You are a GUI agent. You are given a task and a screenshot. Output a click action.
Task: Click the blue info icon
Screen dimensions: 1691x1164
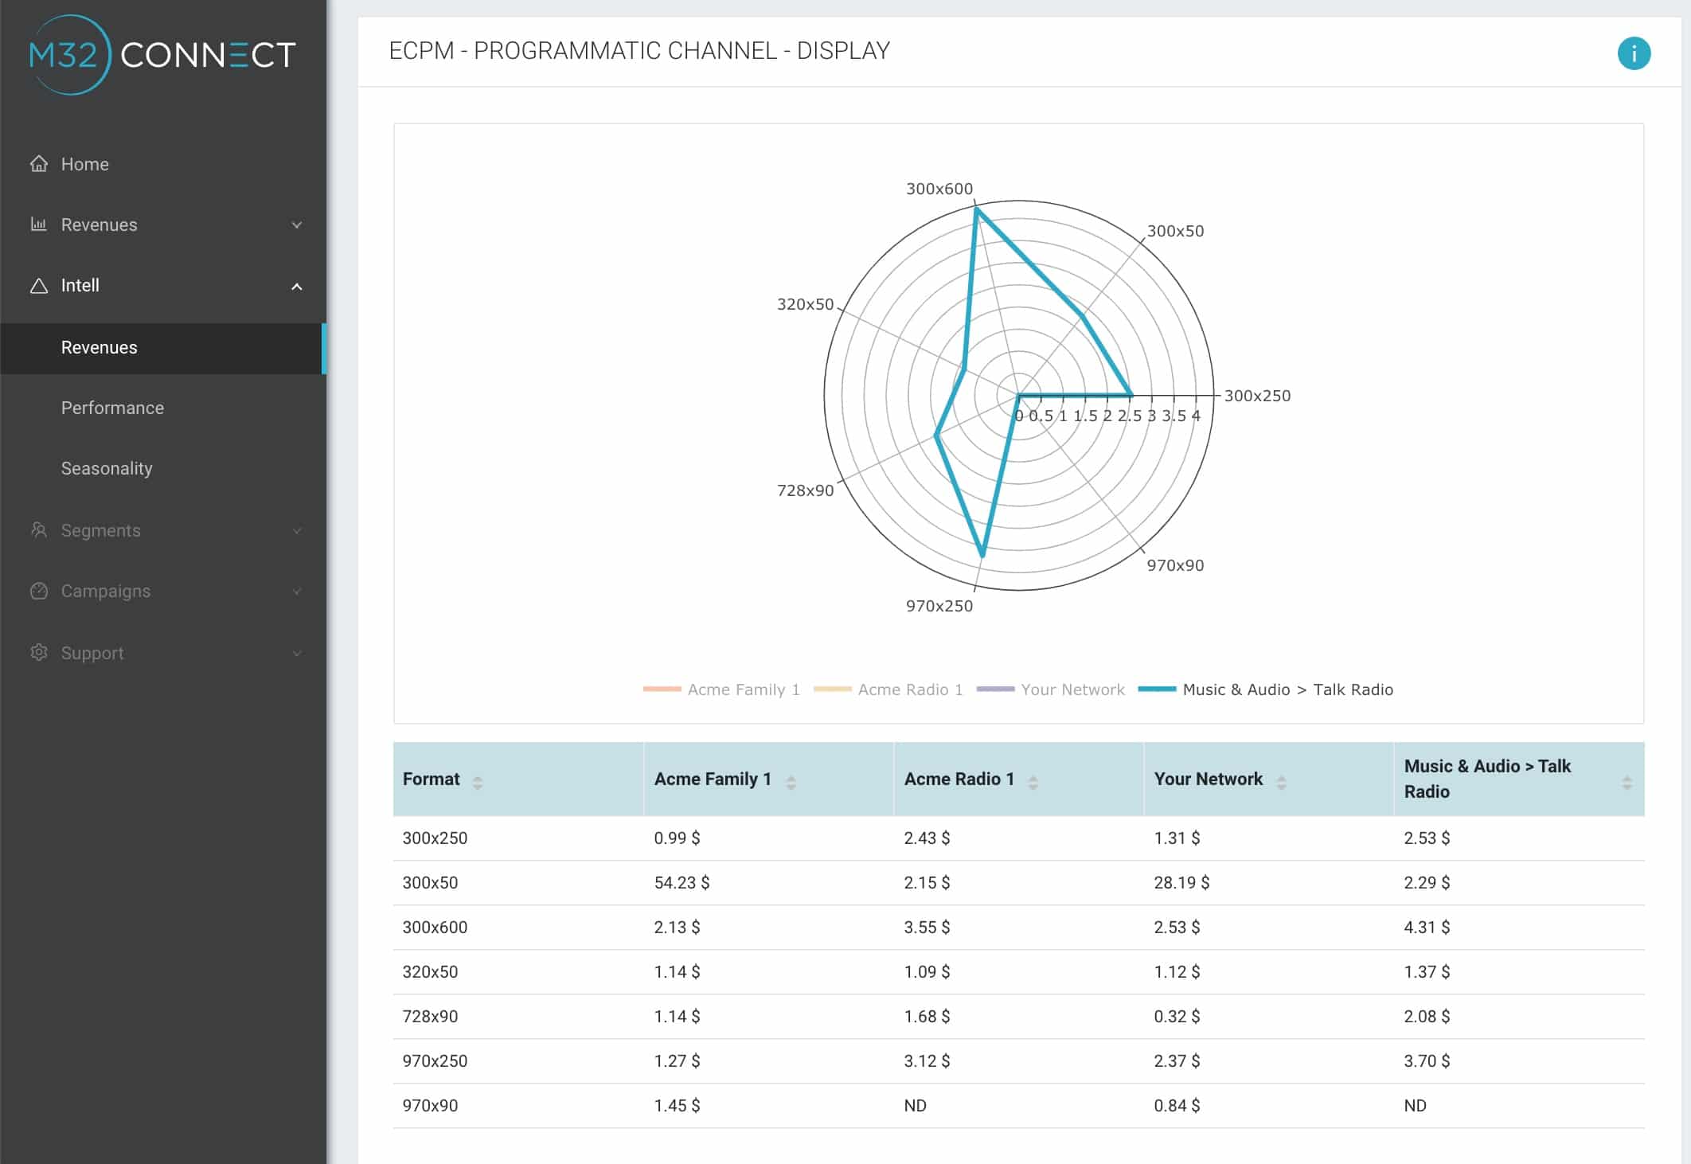(1633, 53)
